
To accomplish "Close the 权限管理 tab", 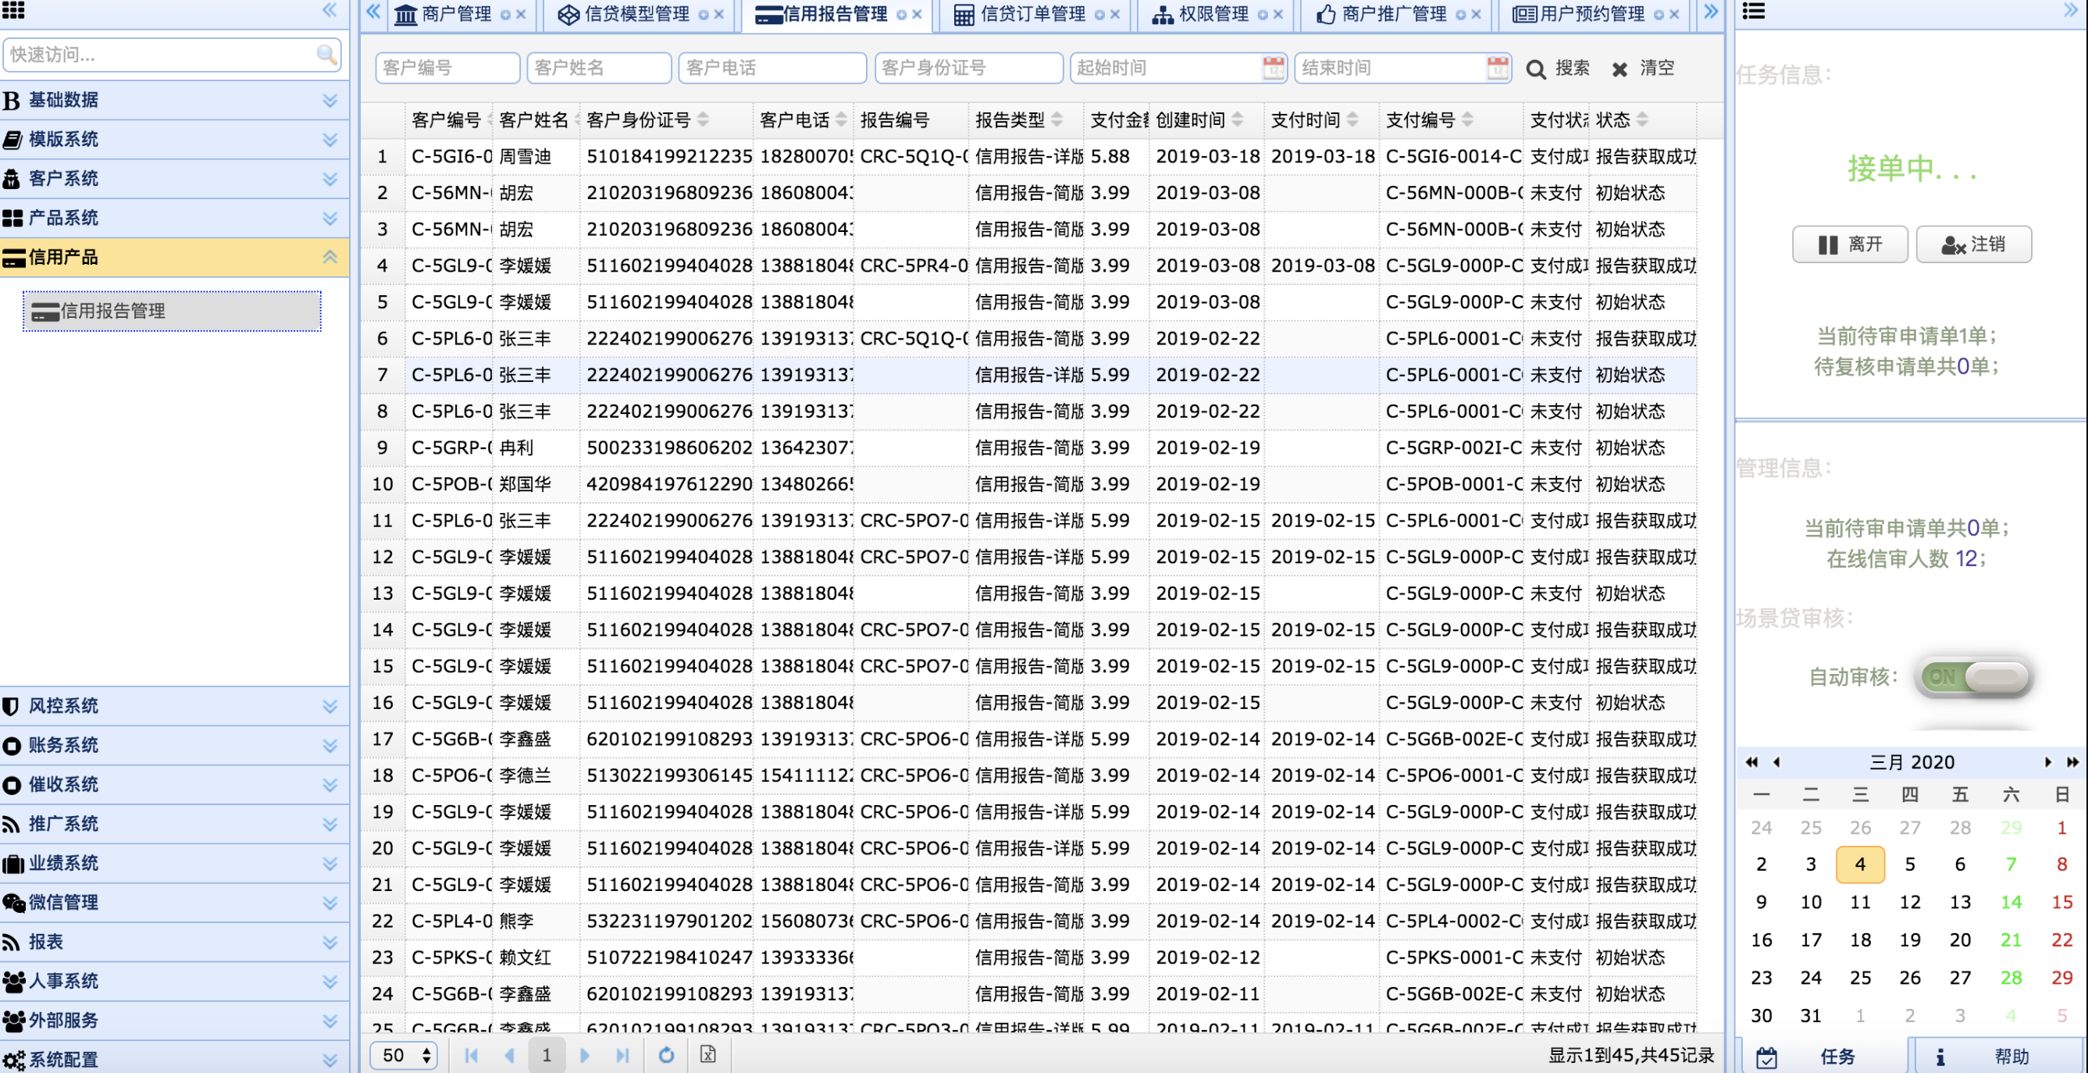I will [x=1277, y=15].
